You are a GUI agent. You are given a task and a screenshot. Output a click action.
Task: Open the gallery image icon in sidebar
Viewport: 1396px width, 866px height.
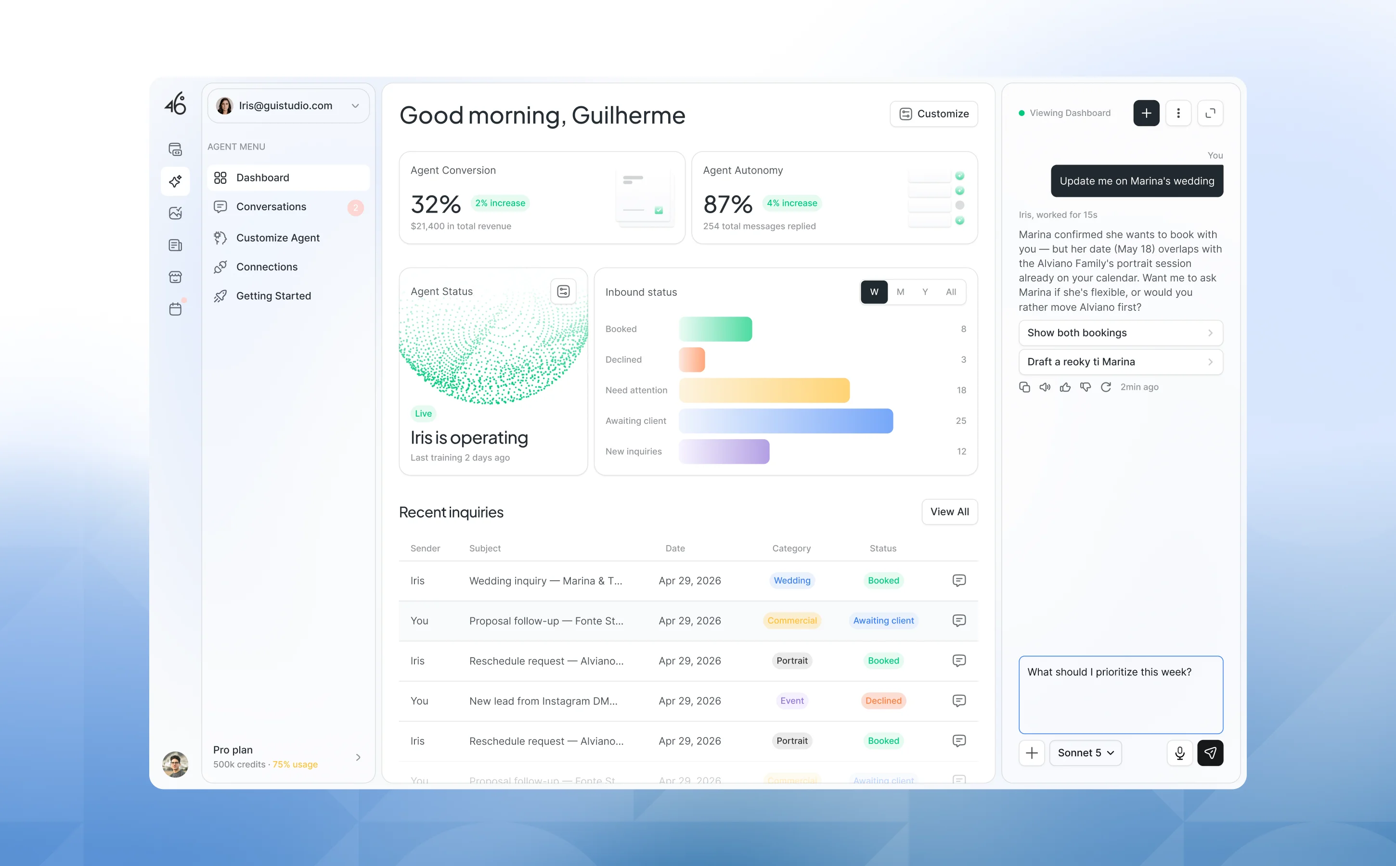pyautogui.click(x=175, y=213)
